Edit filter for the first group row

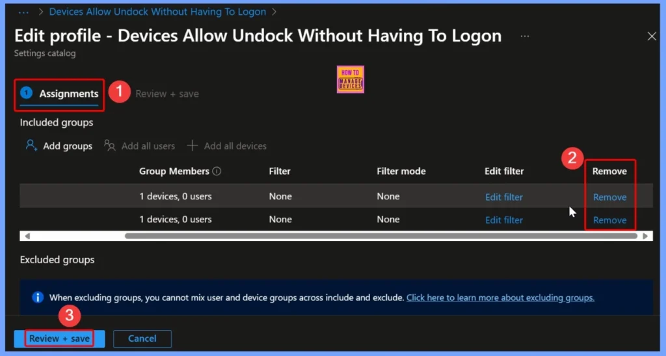[x=503, y=197]
